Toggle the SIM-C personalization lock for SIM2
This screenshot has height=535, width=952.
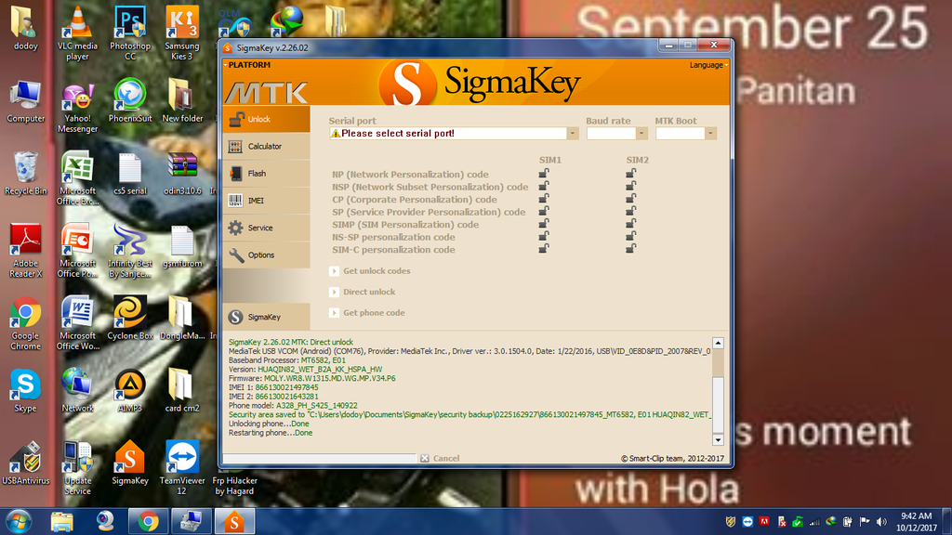tap(631, 249)
